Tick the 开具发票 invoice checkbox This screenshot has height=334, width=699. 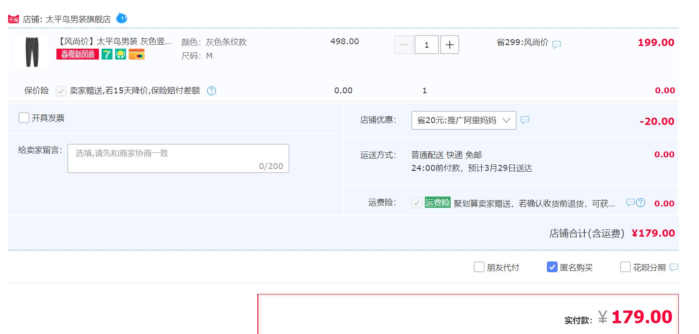pyautogui.click(x=24, y=118)
